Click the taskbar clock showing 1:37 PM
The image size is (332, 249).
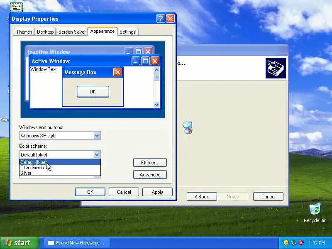(x=317, y=243)
